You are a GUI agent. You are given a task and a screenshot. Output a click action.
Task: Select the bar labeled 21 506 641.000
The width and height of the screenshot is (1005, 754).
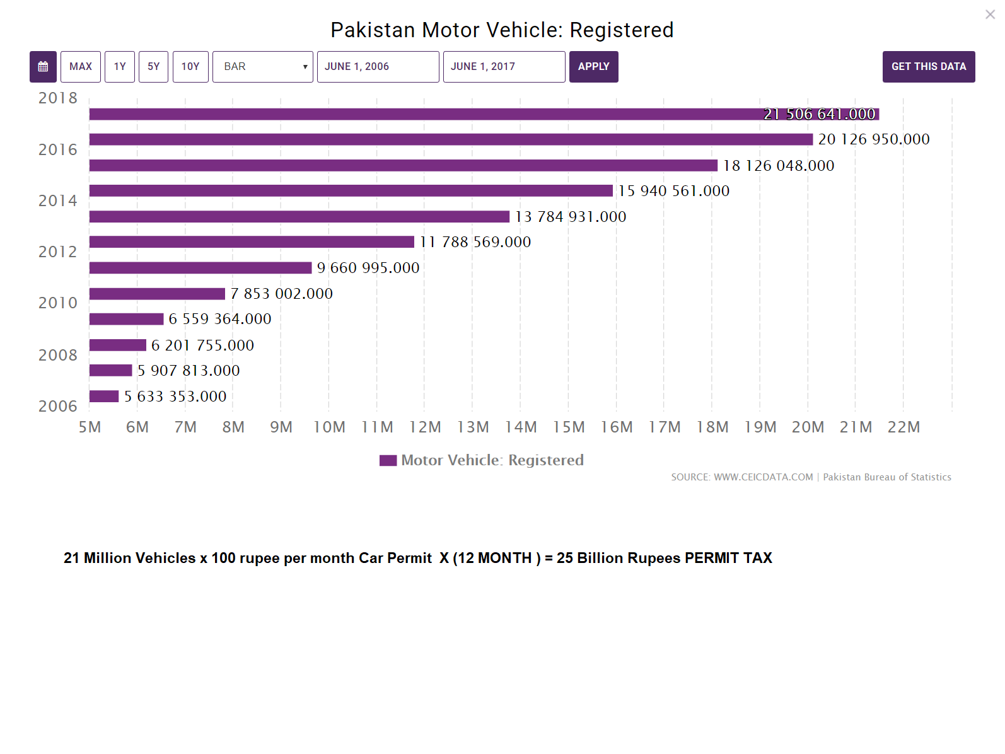click(x=484, y=114)
